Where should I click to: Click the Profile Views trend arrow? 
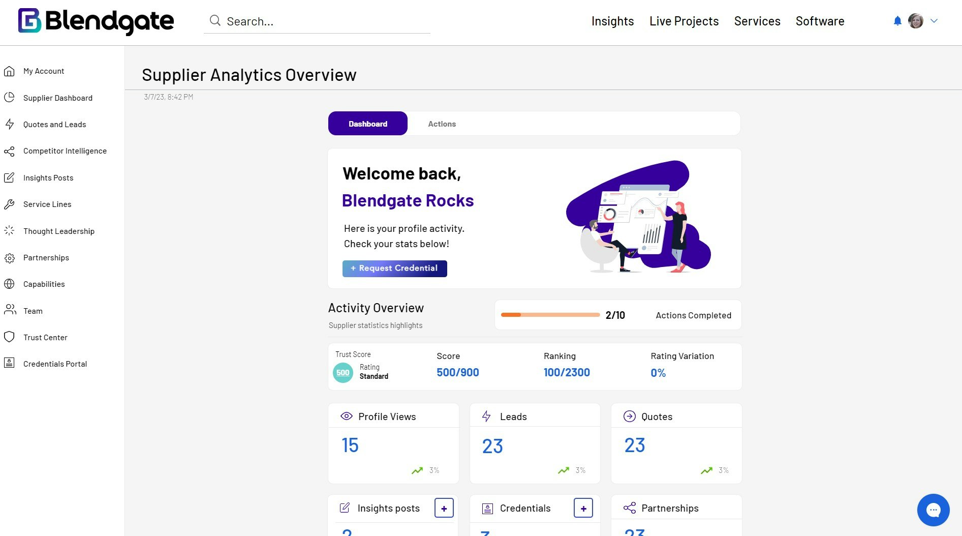coord(417,470)
